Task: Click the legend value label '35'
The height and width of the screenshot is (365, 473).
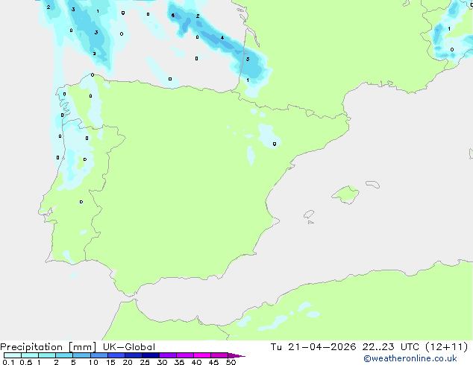Action: pyautogui.click(x=179, y=362)
